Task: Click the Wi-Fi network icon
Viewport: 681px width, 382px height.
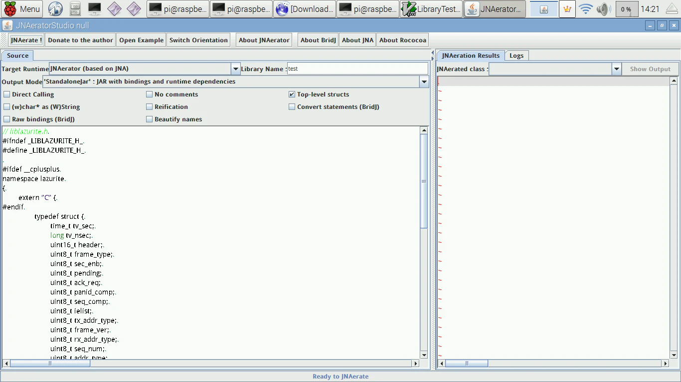Action: (586, 9)
